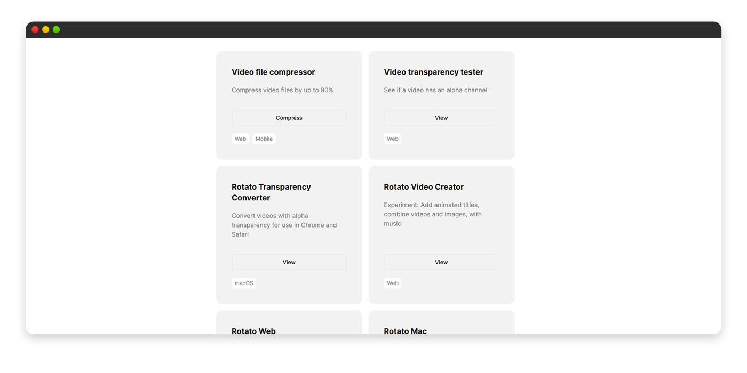
Task: Click the Compress button in Video file compressor
Action: pos(289,118)
